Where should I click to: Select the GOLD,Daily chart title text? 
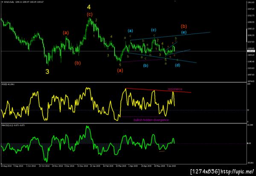[9, 2]
